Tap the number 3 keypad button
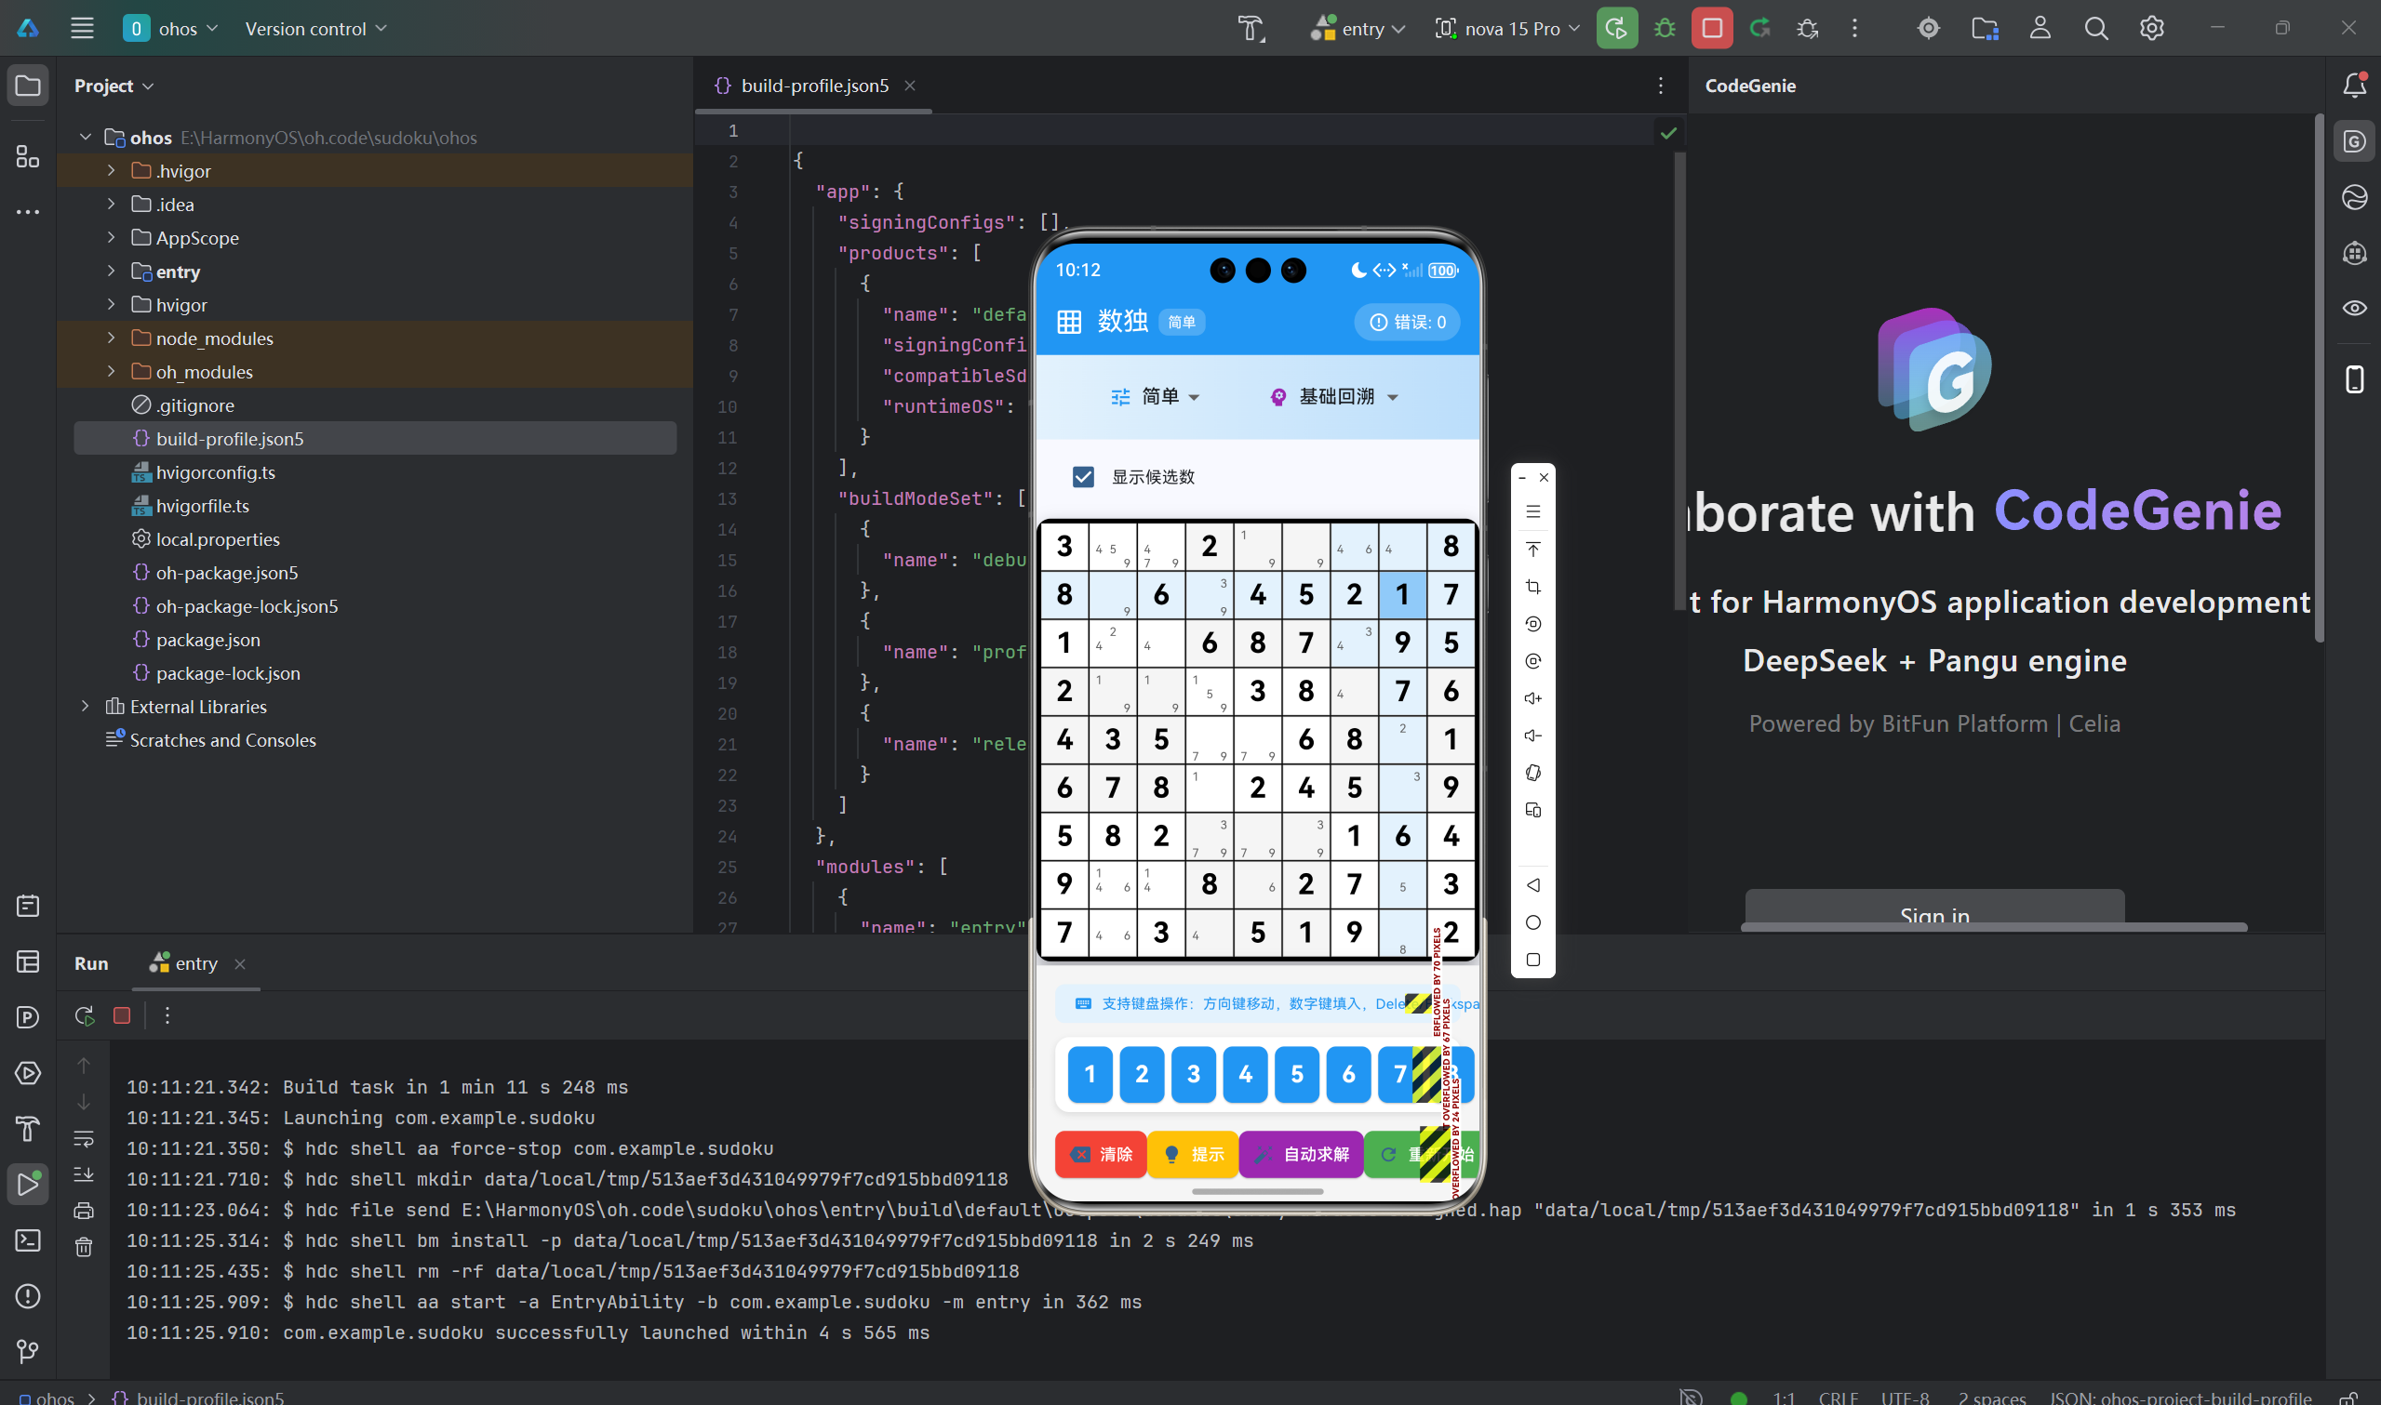 click(x=1193, y=1075)
